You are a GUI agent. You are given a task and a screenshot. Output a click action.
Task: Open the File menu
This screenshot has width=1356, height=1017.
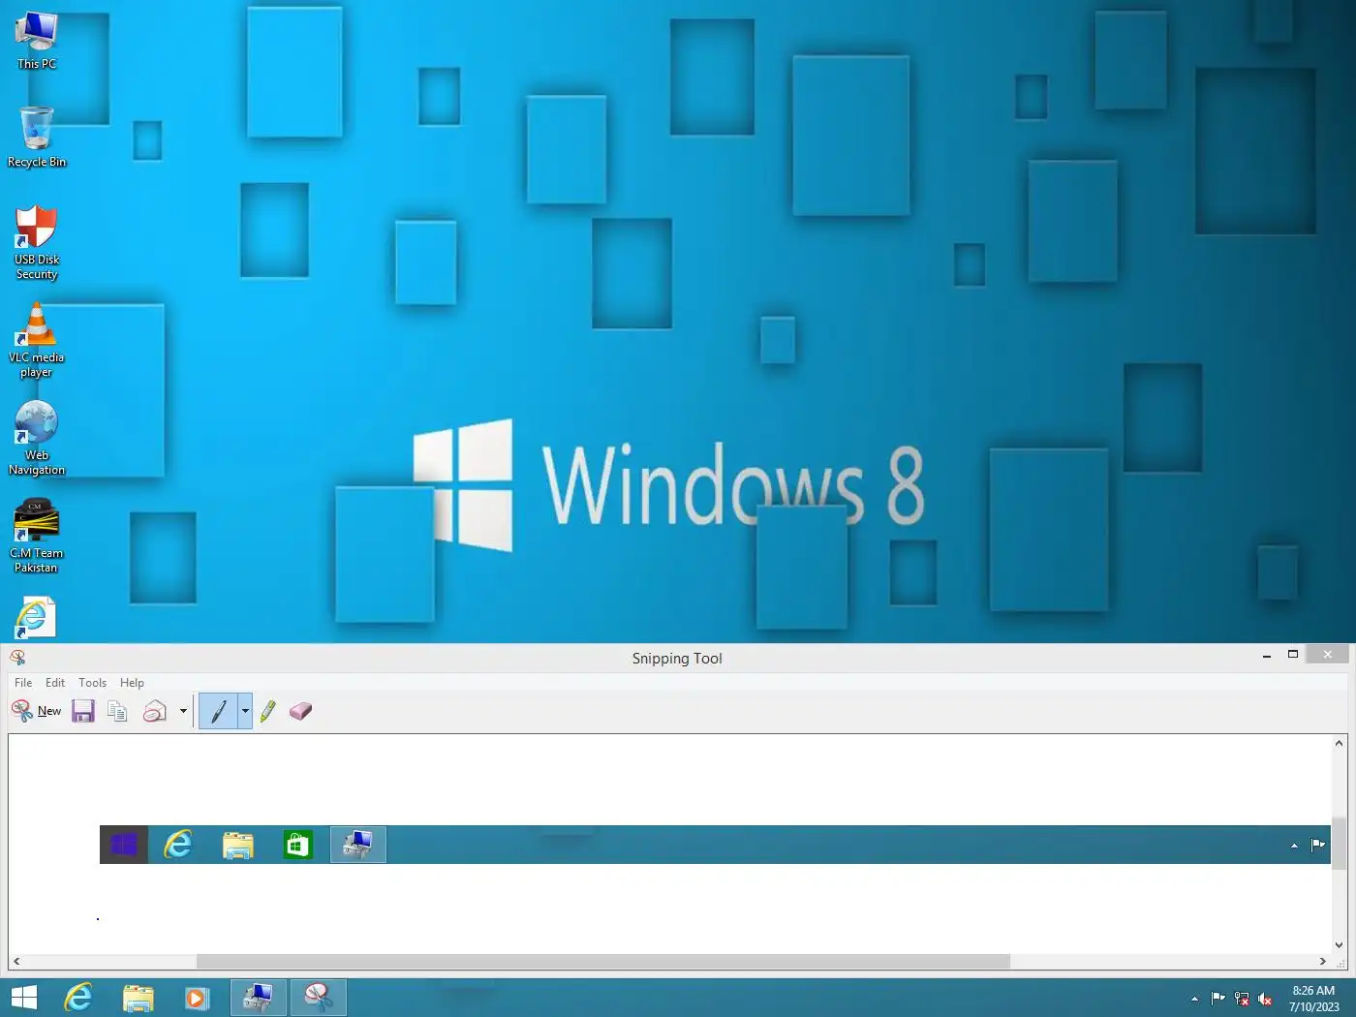(23, 683)
